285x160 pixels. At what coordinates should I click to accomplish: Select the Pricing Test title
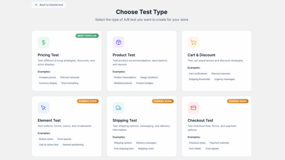coord(48,55)
